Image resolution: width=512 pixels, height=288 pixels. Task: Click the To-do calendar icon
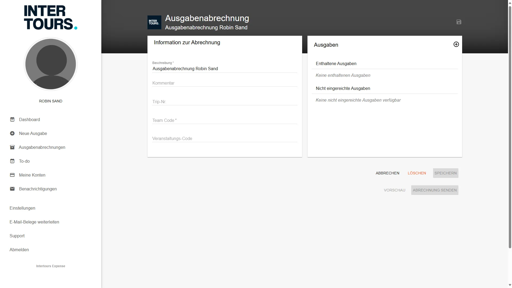click(x=12, y=161)
